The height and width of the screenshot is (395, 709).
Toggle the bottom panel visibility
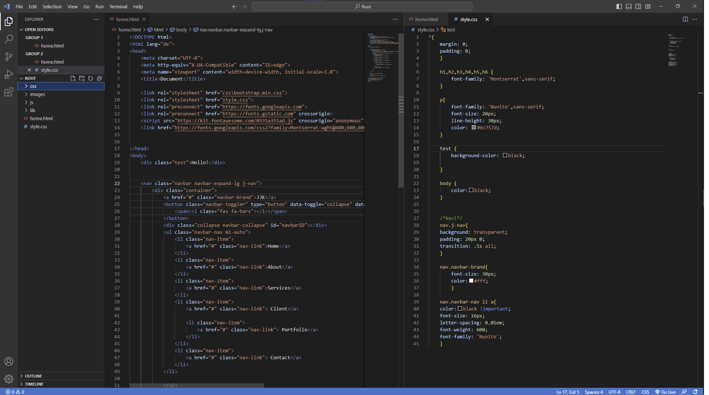(x=629, y=7)
